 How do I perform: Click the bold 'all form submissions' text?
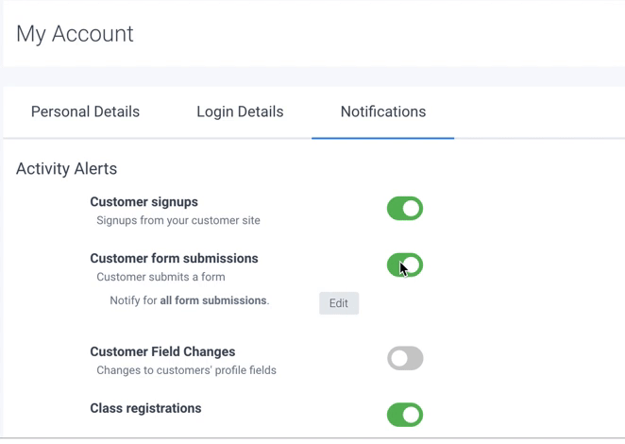pos(213,300)
